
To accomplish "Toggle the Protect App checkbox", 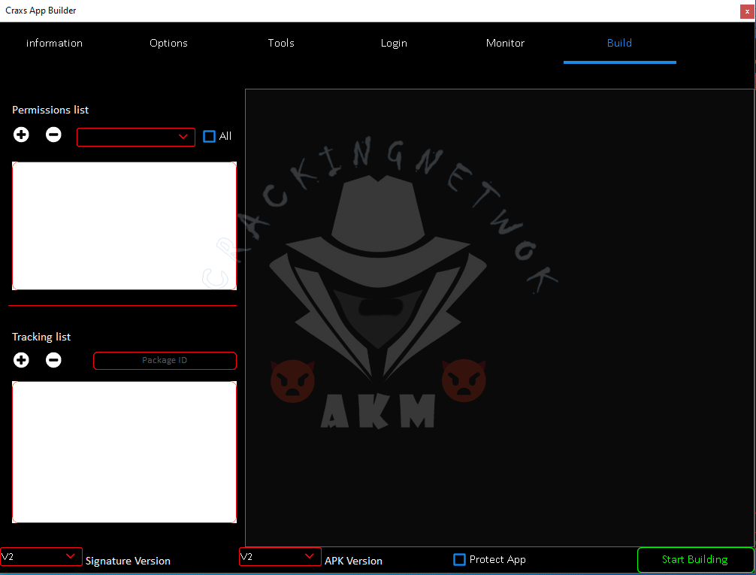I will [460, 560].
